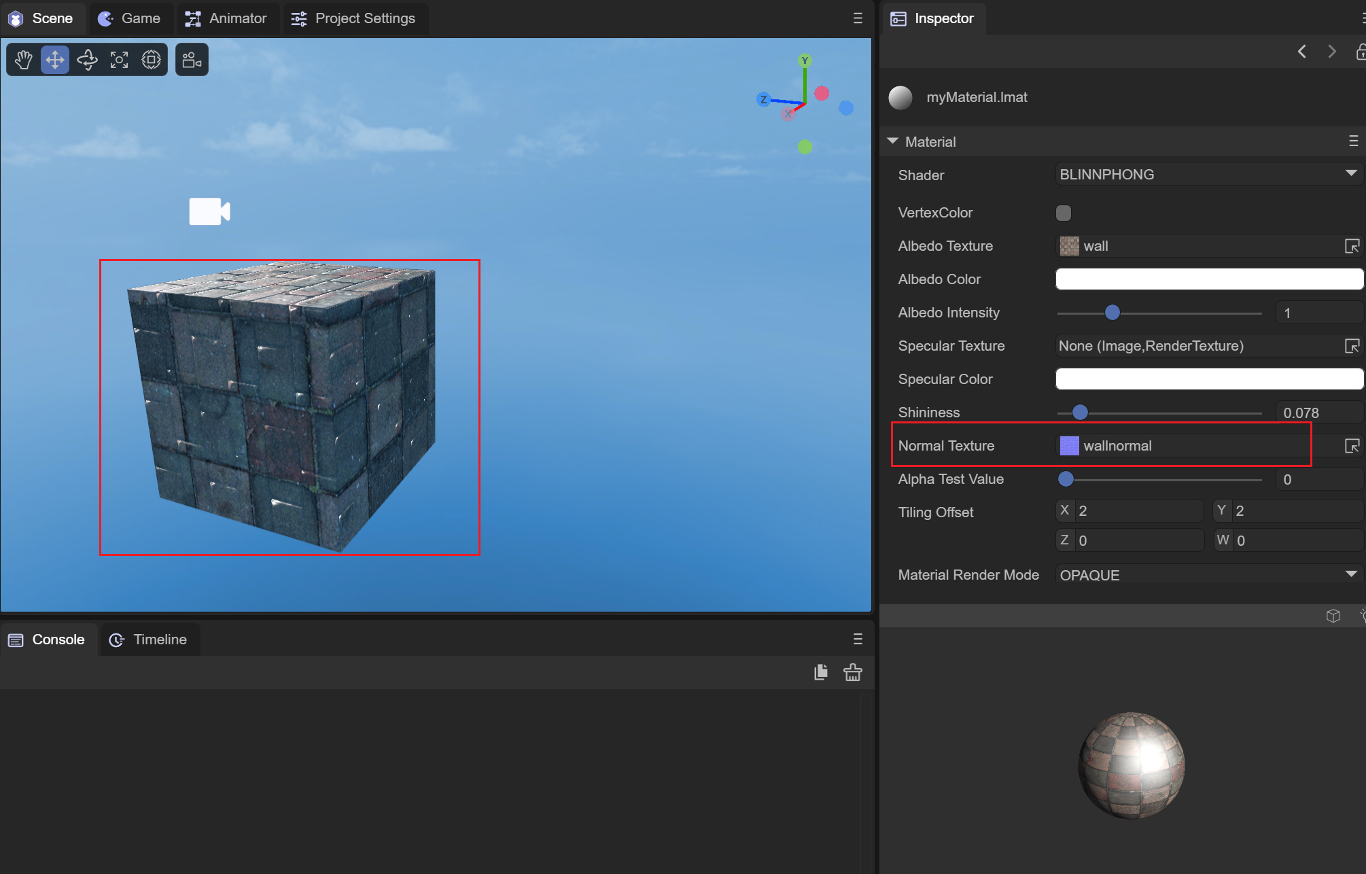This screenshot has width=1366, height=874.
Task: Click the scene camera settings icon
Action: click(x=192, y=60)
